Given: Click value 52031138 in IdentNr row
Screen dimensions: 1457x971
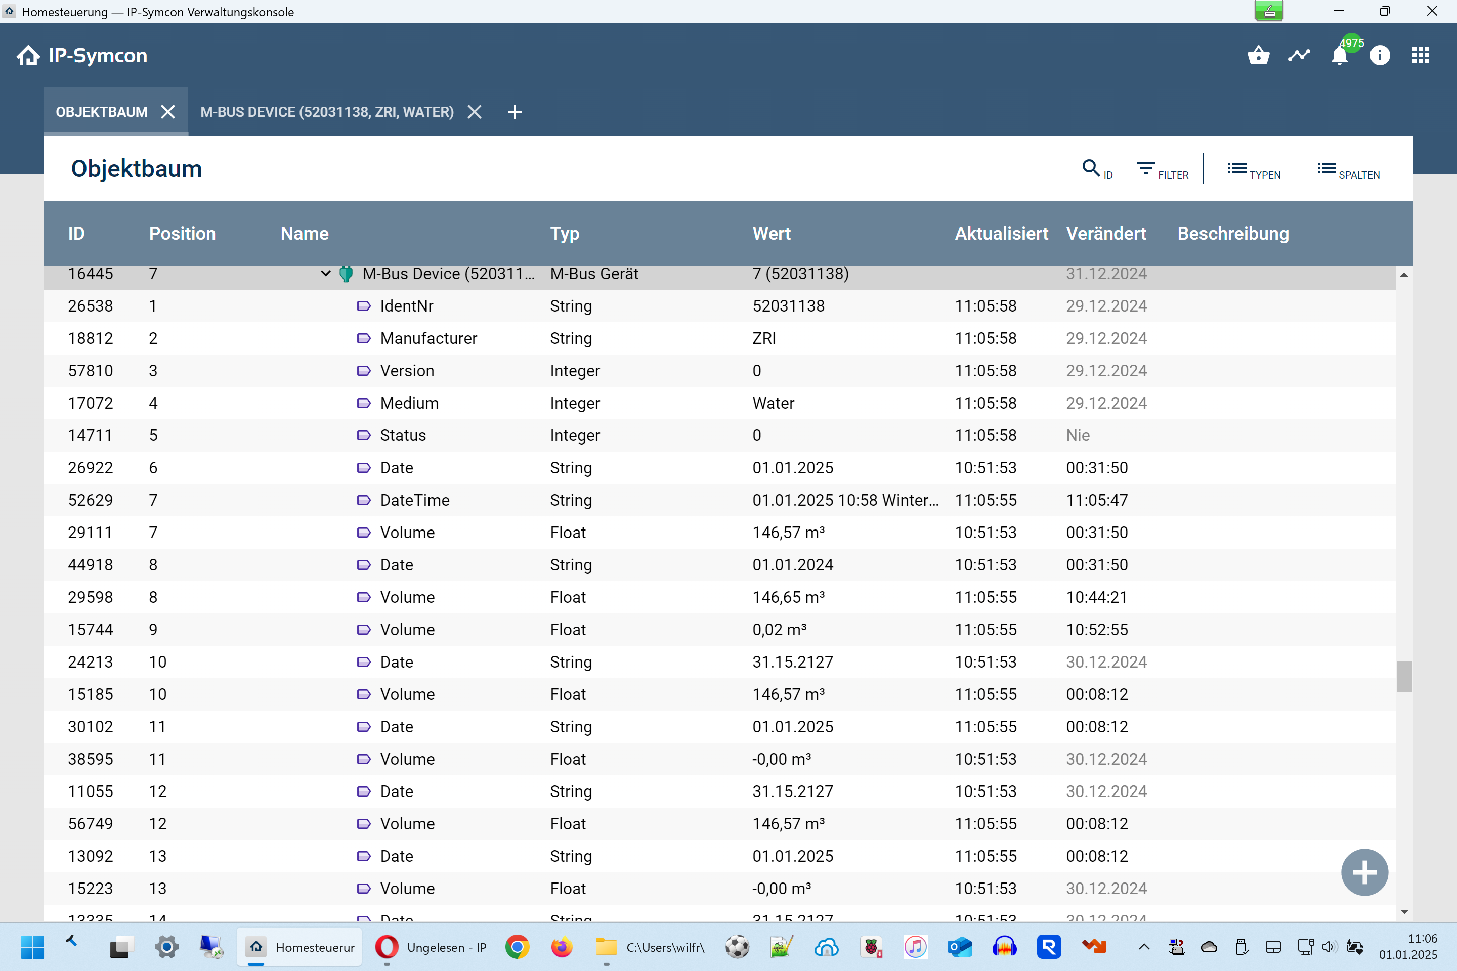Looking at the screenshot, I should tap(789, 306).
